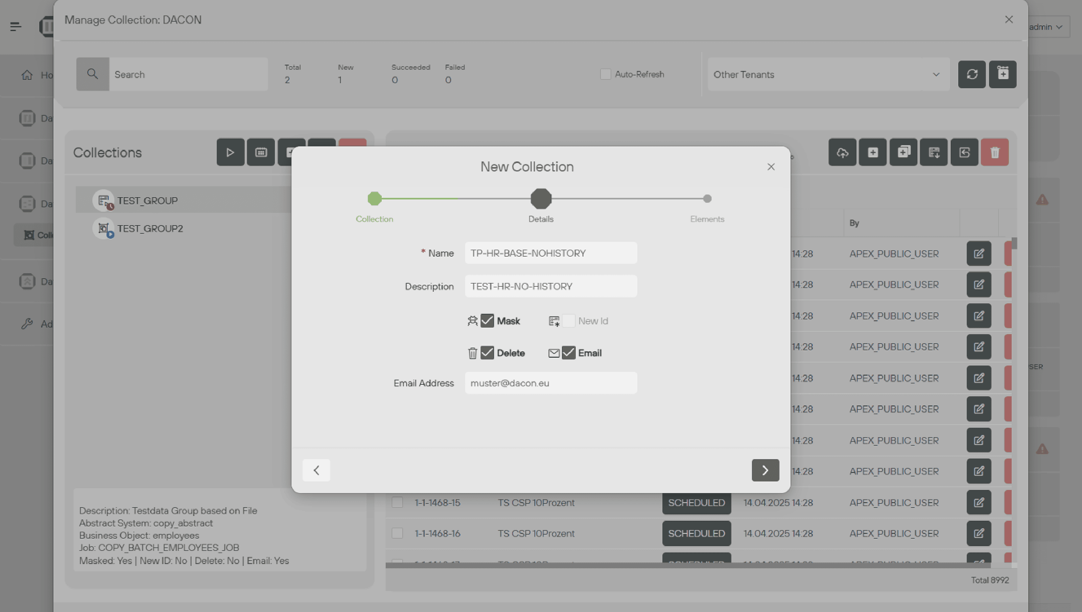
Task: Click the refresh icon beside Other Tenants
Action: (971, 74)
